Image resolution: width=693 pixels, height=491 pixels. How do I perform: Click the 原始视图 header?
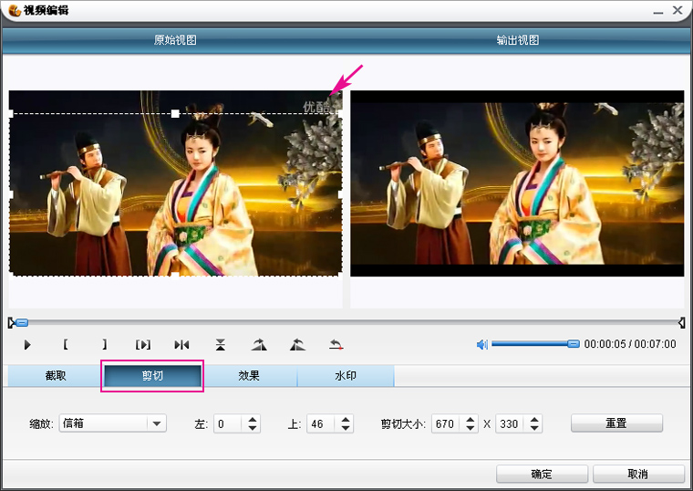pos(175,40)
